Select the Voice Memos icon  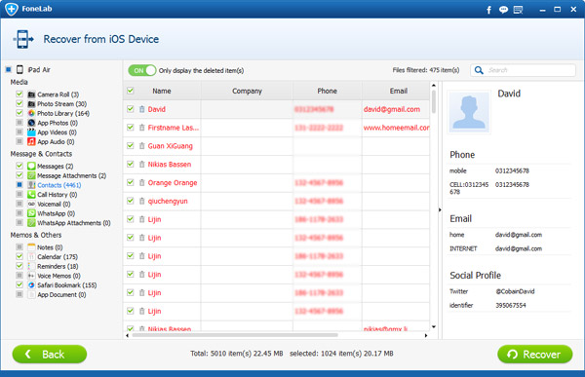point(32,276)
